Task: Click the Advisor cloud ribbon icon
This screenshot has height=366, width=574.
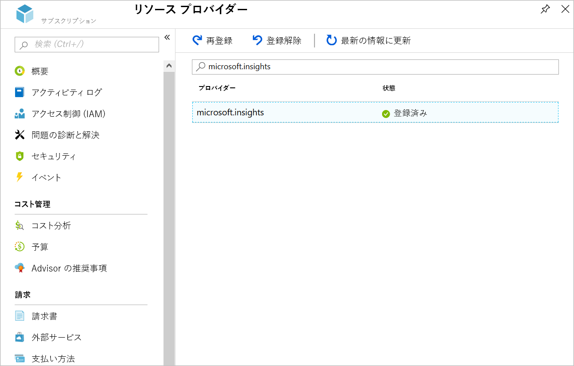Action: (20, 268)
